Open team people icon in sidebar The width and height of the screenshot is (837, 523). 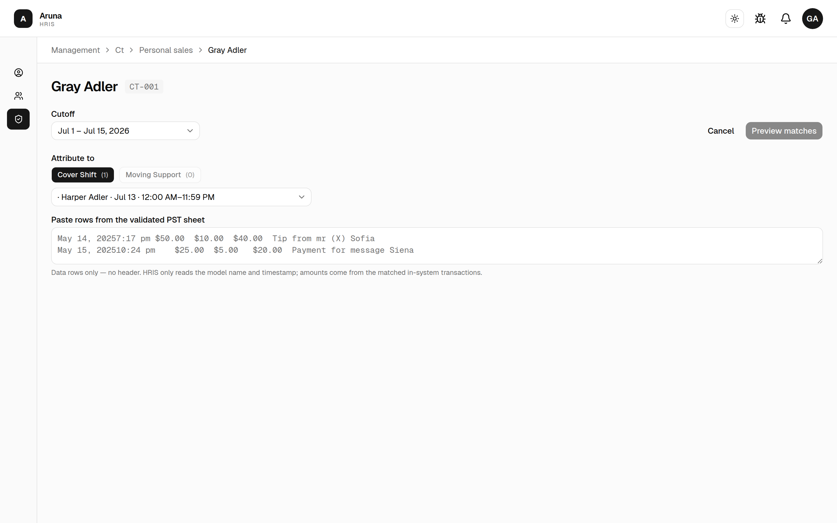click(19, 96)
